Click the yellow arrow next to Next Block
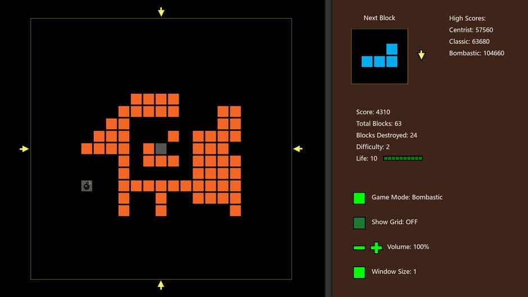 tap(421, 55)
